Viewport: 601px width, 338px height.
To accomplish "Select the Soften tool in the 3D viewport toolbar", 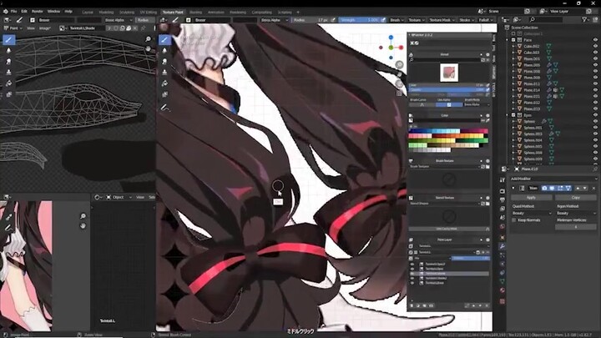I will click(164, 51).
